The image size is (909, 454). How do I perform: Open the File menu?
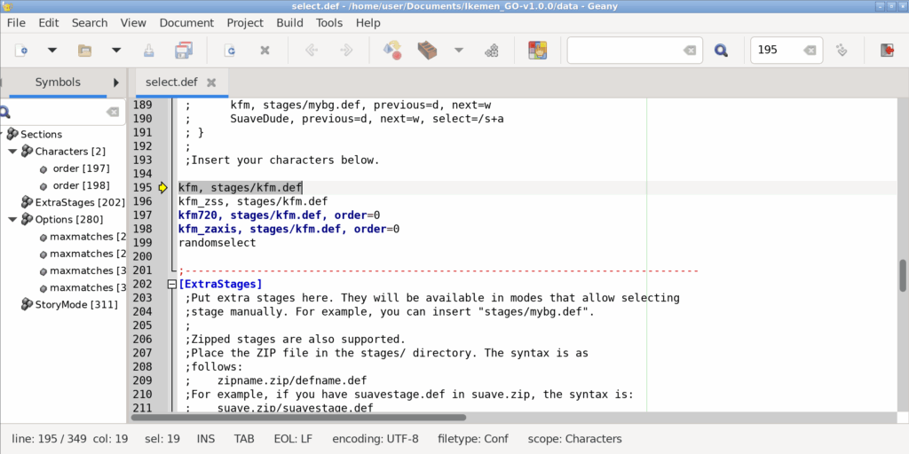click(16, 22)
